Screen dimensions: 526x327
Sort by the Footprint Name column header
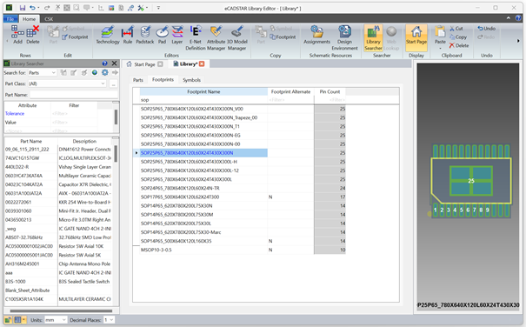coord(203,91)
